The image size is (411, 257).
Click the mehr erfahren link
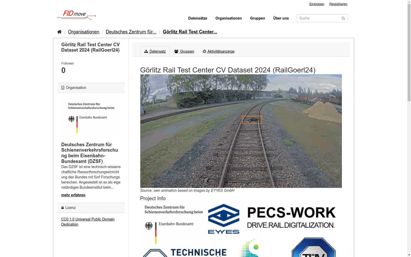tap(73, 195)
